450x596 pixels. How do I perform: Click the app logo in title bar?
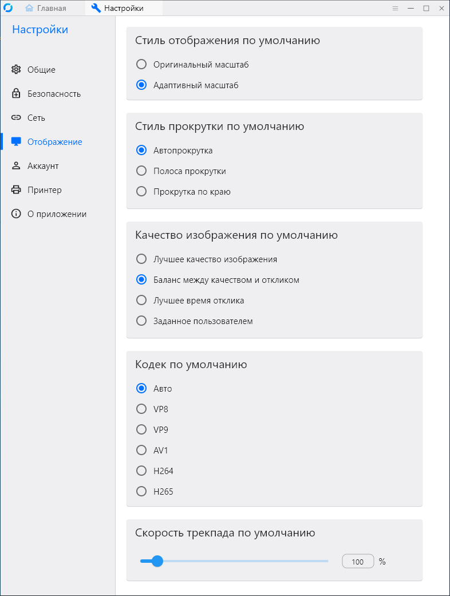coord(8,8)
